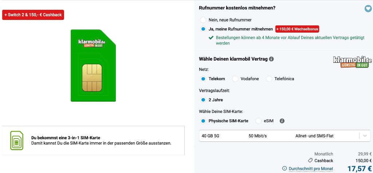Click the green checkmark beside Bestellungen note
The image size is (373, 173).
click(x=211, y=38)
